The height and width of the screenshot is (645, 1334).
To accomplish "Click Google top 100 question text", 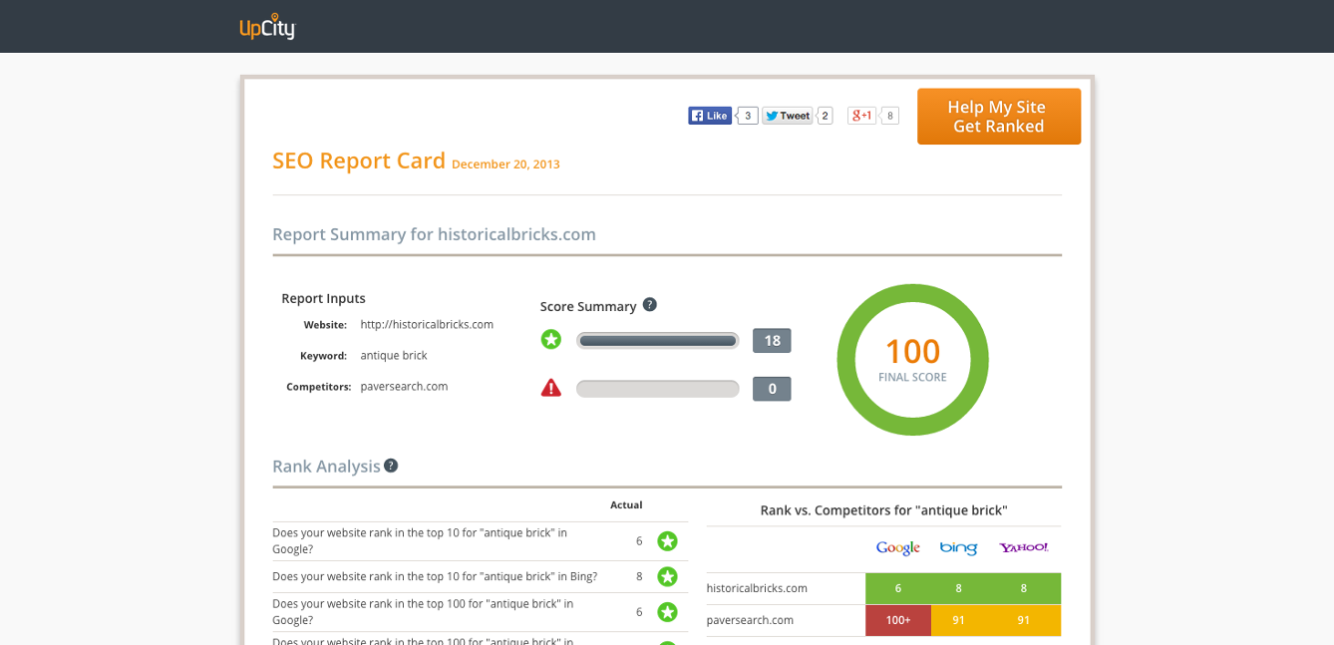I will (x=423, y=611).
